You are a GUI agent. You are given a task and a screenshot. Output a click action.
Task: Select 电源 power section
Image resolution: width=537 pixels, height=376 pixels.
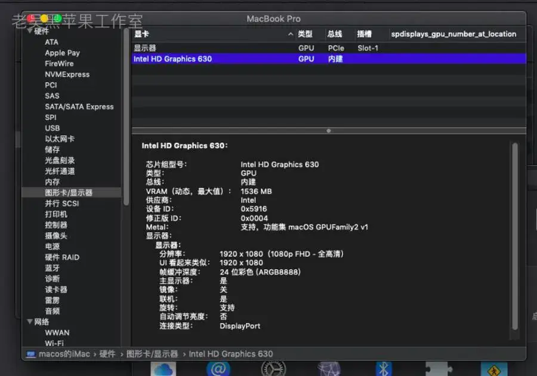tap(52, 246)
